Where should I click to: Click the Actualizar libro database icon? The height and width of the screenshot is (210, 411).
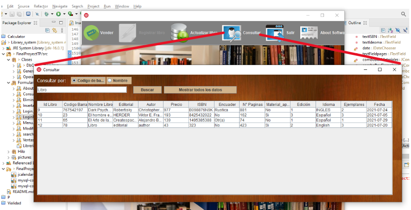tap(179, 33)
